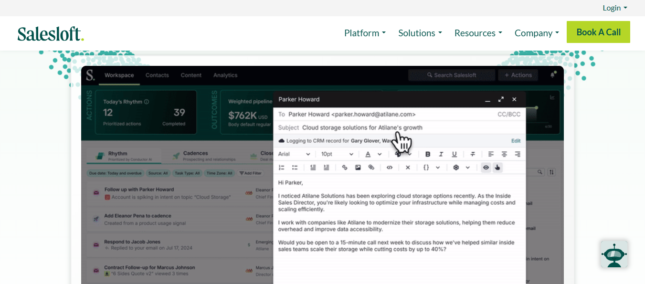
Task: Click the Source: All filter chip
Action: click(158, 173)
